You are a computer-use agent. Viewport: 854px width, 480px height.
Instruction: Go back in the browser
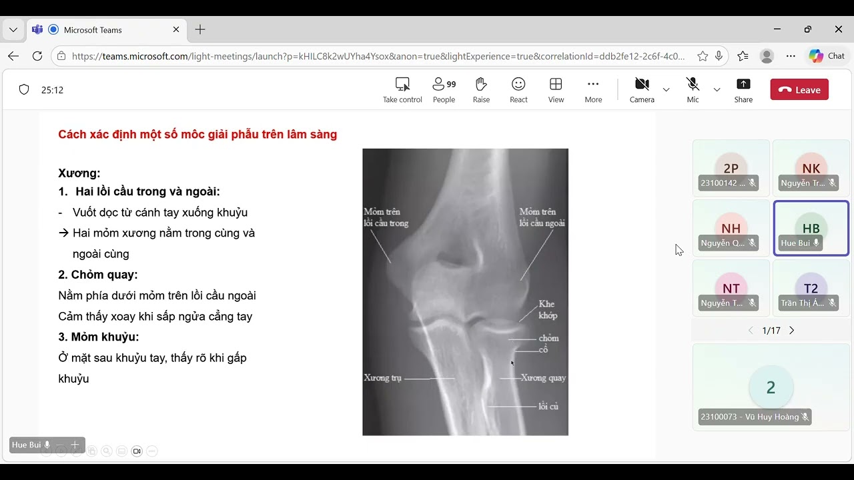point(13,56)
